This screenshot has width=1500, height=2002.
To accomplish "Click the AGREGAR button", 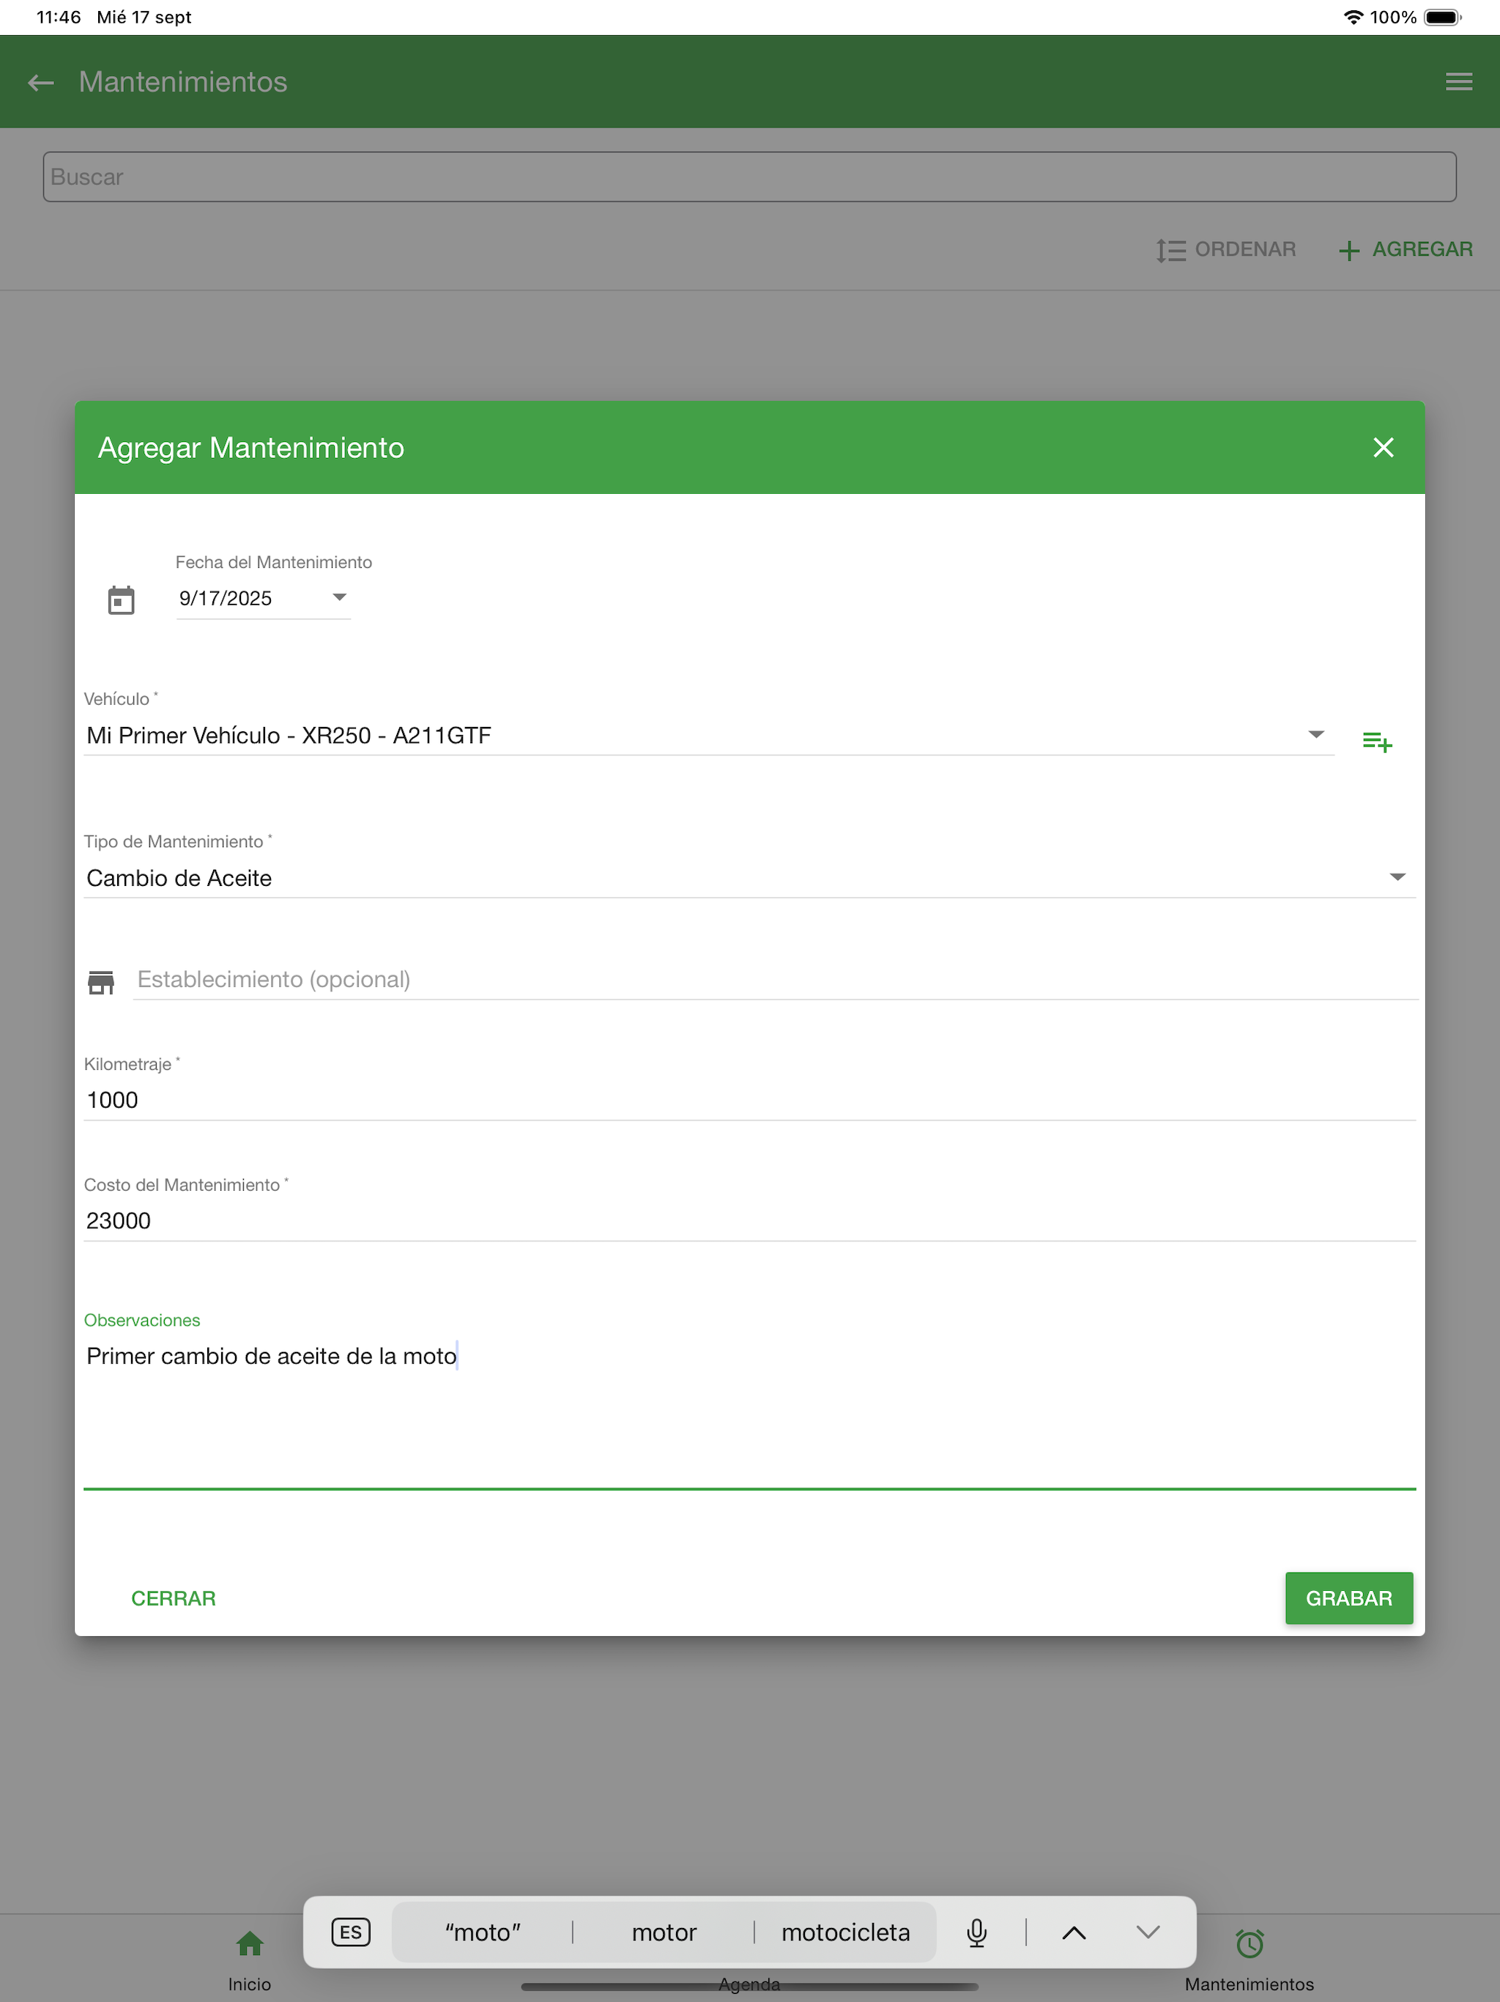I will (x=1405, y=249).
